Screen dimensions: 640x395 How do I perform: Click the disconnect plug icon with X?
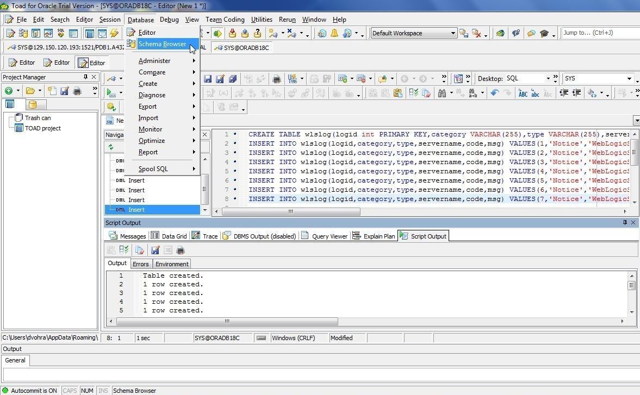click(x=292, y=33)
